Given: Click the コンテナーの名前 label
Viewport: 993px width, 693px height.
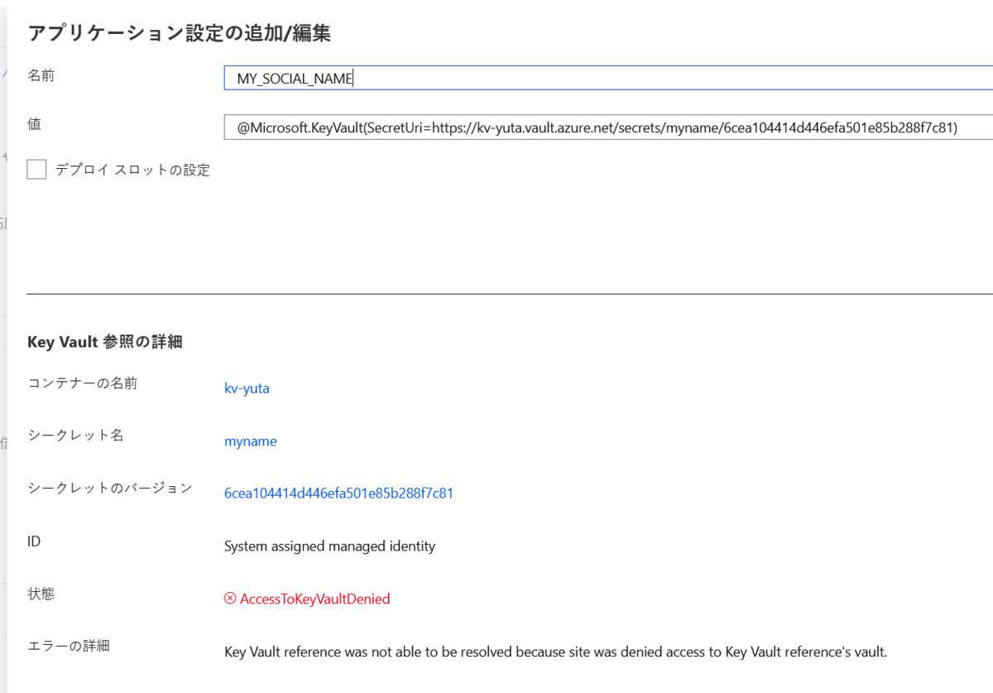Looking at the screenshot, I should [x=81, y=383].
